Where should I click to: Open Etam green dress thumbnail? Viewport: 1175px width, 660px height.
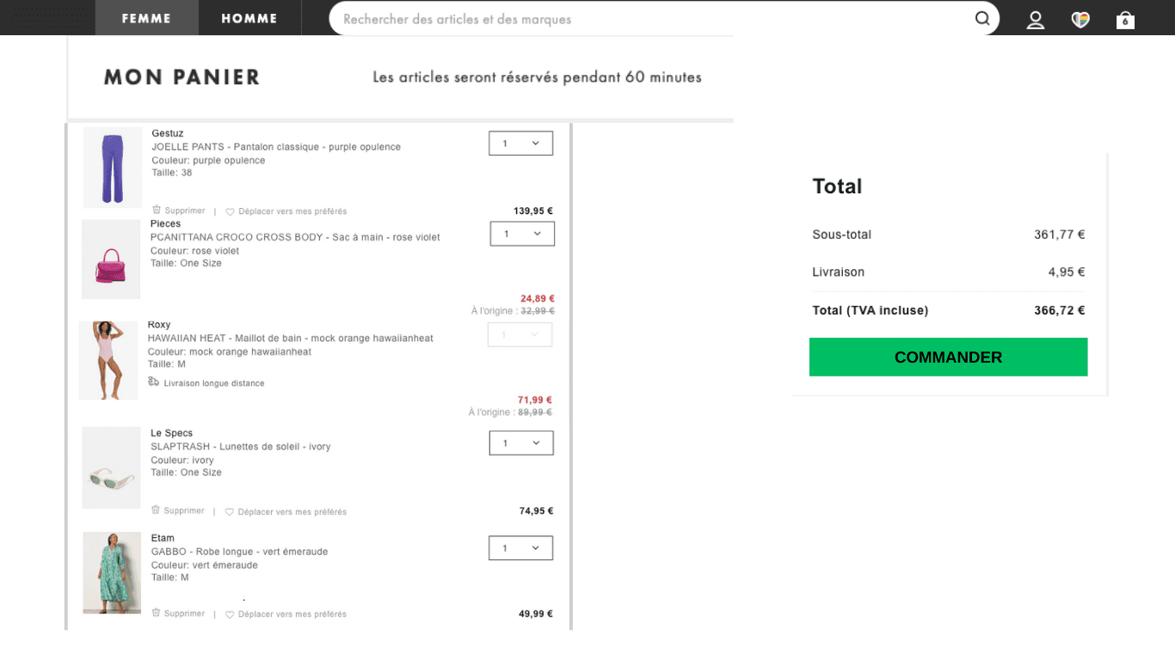(x=112, y=572)
